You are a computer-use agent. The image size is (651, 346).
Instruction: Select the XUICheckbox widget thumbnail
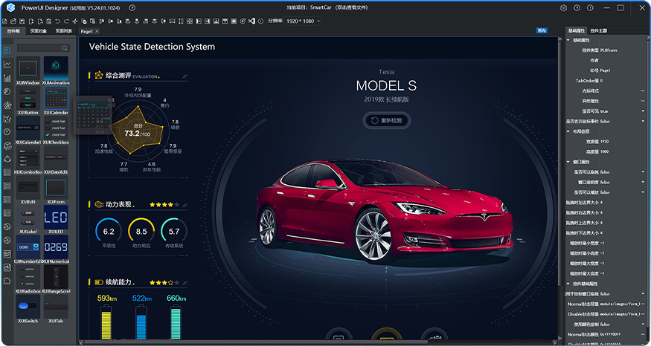click(x=56, y=128)
